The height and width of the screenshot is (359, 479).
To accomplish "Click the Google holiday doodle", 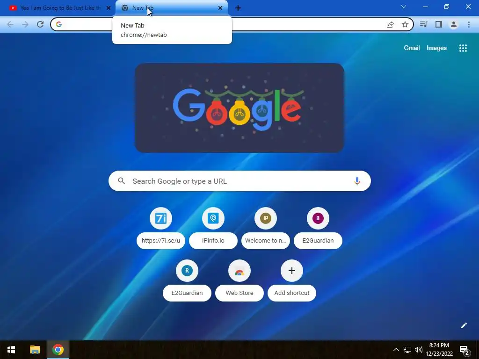I will click(239, 108).
